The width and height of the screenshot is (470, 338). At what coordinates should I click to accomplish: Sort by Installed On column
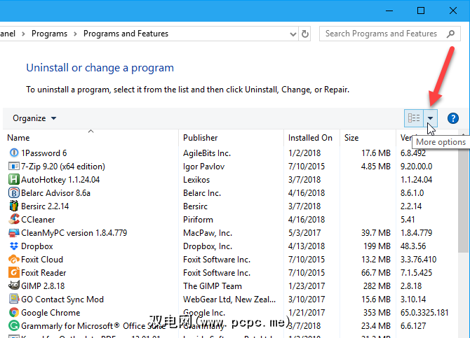click(311, 138)
